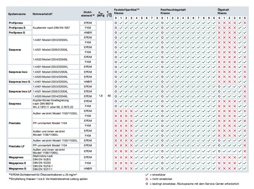This screenshot has width=254, height=189.
Task: Click 'HNBR' in the Megapress G row
Action: click(x=88, y=169)
